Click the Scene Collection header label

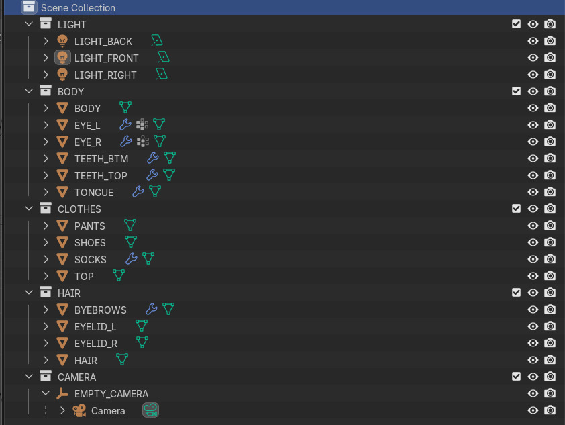78,8
